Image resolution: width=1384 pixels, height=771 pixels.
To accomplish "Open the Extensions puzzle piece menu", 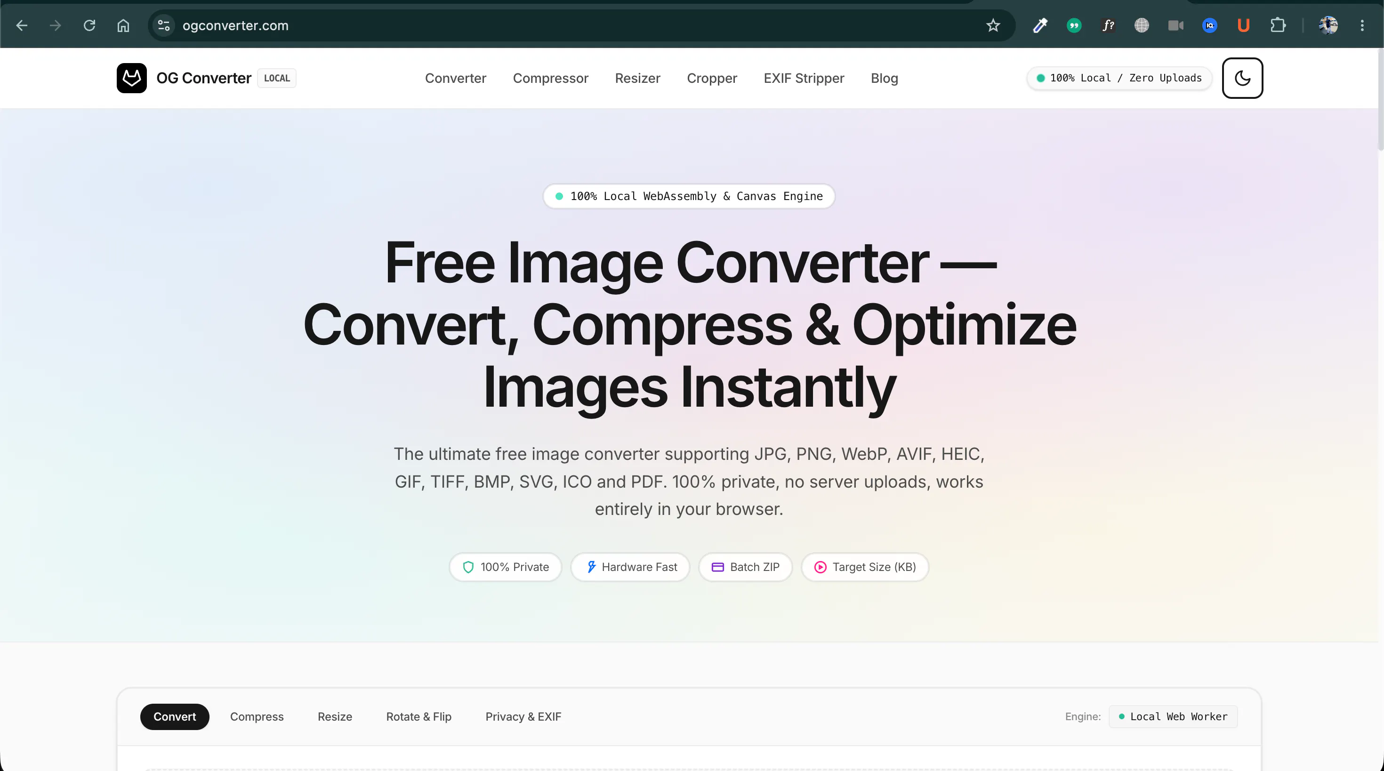I will click(x=1278, y=25).
